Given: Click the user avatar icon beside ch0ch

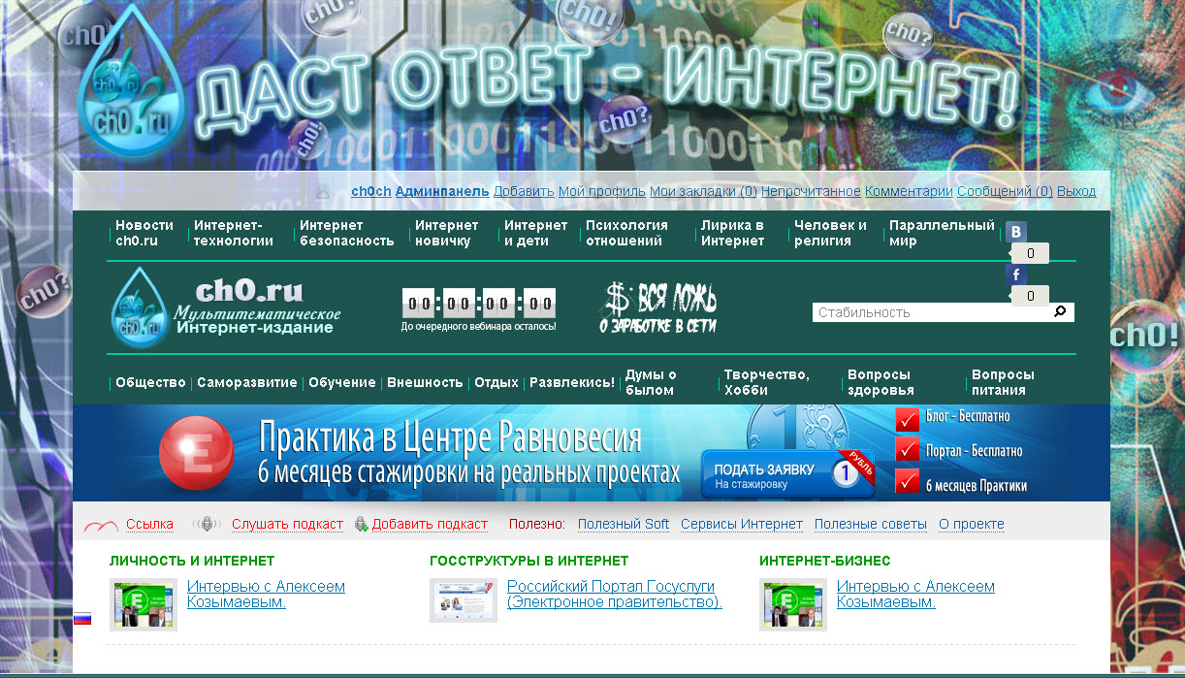Looking at the screenshot, I should 323,191.
